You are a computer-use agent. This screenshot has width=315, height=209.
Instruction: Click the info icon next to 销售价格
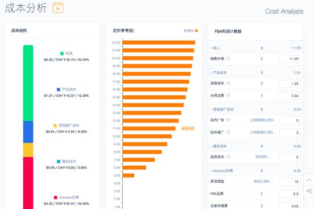(229, 59)
